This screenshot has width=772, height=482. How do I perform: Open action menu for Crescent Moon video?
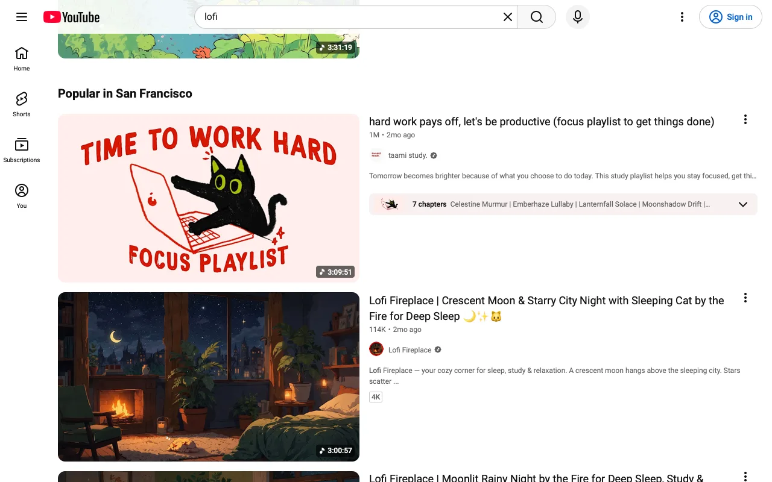(745, 298)
